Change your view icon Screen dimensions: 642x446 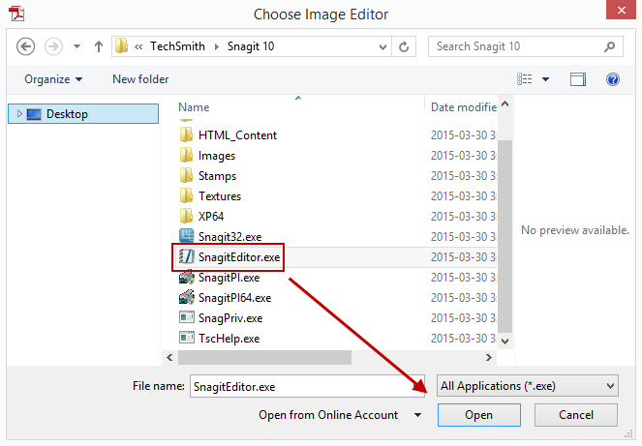[x=525, y=79]
